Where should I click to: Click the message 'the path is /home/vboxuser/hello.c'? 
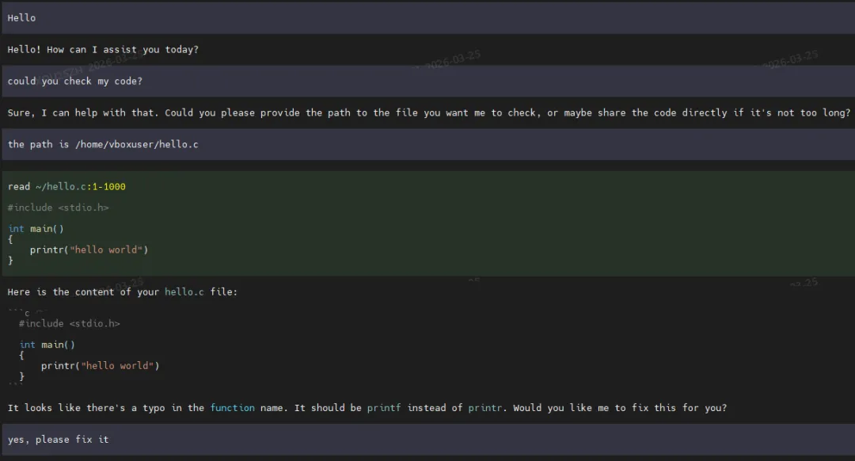427,145
